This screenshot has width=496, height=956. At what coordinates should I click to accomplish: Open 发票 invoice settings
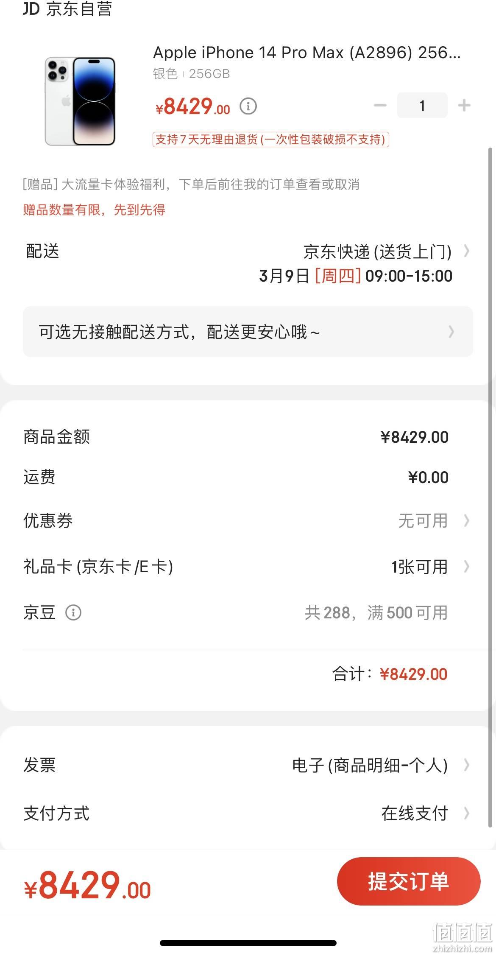(248, 765)
